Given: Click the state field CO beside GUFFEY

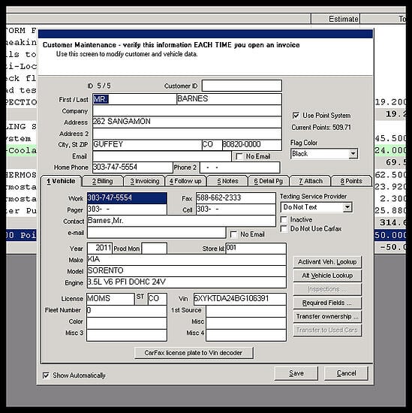Looking at the screenshot, I should click(212, 145).
